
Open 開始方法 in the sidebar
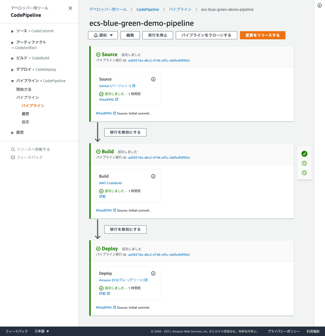pos(24,89)
